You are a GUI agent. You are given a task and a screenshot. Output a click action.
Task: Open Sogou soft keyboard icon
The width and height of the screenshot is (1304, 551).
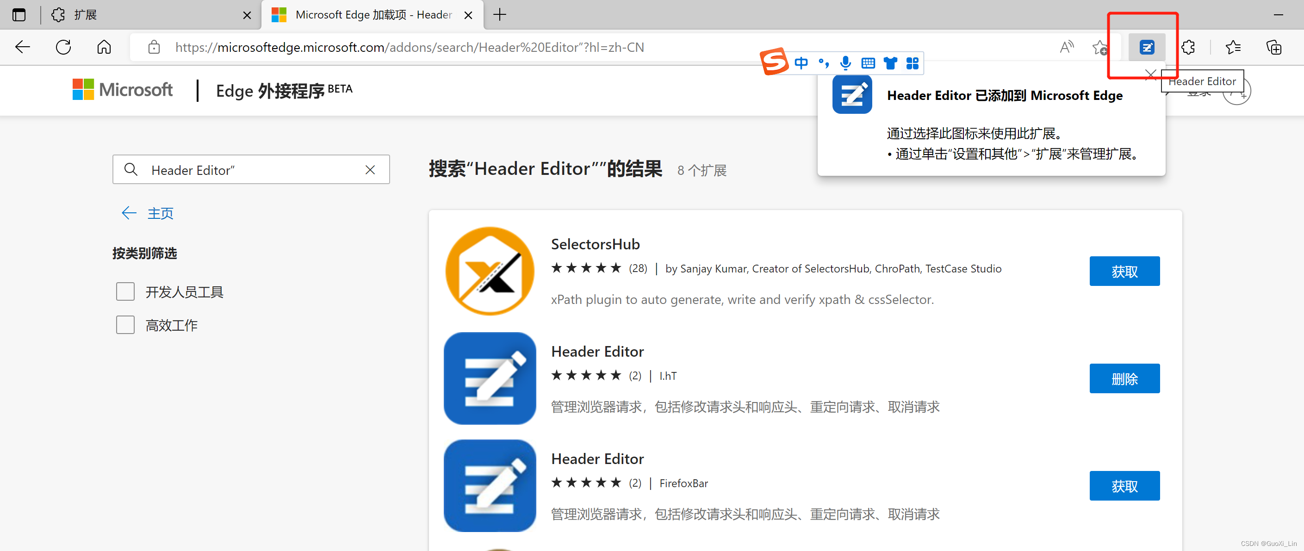868,63
